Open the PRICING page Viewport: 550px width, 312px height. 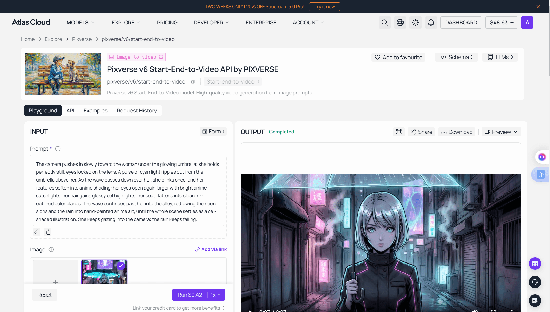click(x=167, y=23)
